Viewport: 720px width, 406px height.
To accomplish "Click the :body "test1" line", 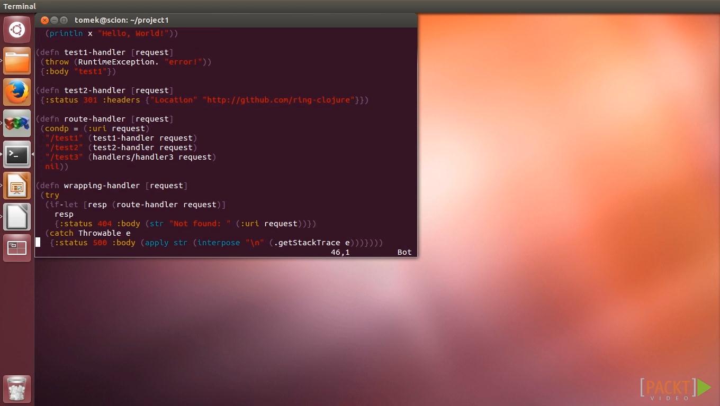I will [78, 71].
